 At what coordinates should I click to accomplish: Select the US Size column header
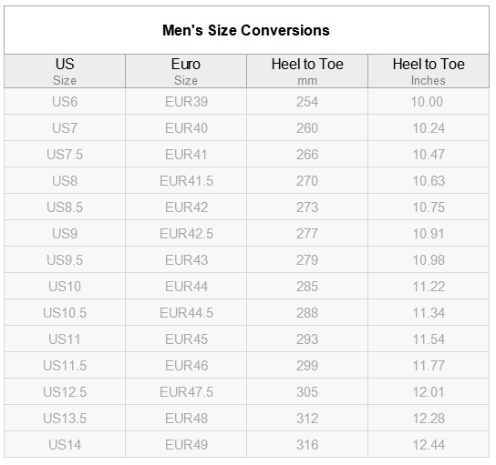pyautogui.click(x=65, y=71)
